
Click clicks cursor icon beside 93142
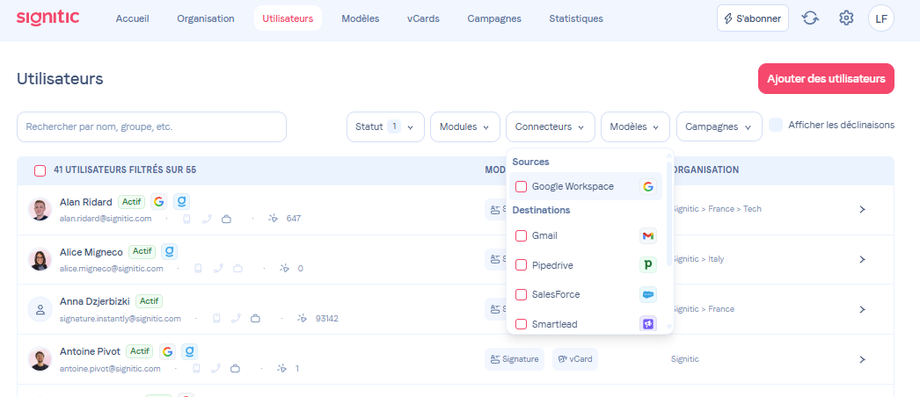303,319
